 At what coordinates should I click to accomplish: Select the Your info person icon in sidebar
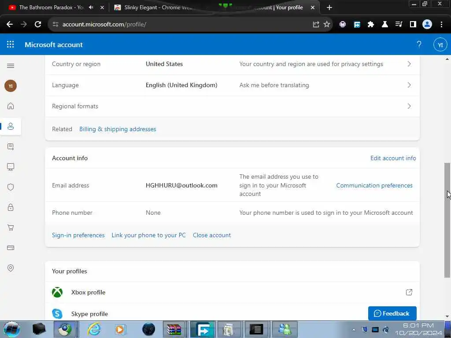pos(11,126)
